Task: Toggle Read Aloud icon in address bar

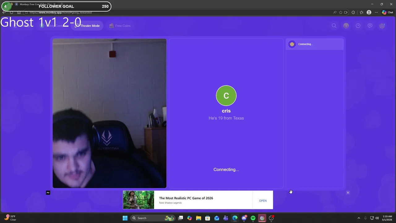Action: [x=335, y=12]
